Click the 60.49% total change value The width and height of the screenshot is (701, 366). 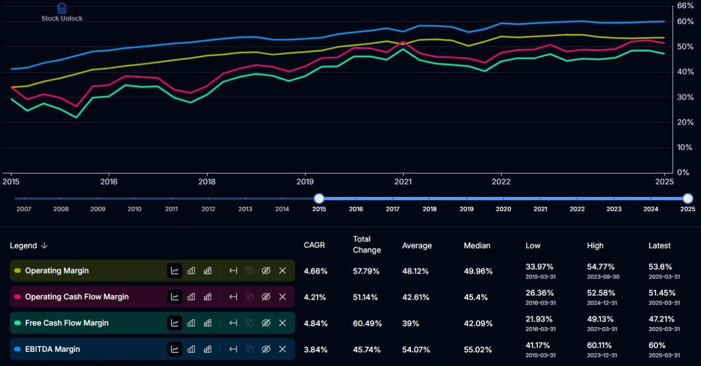(x=366, y=323)
